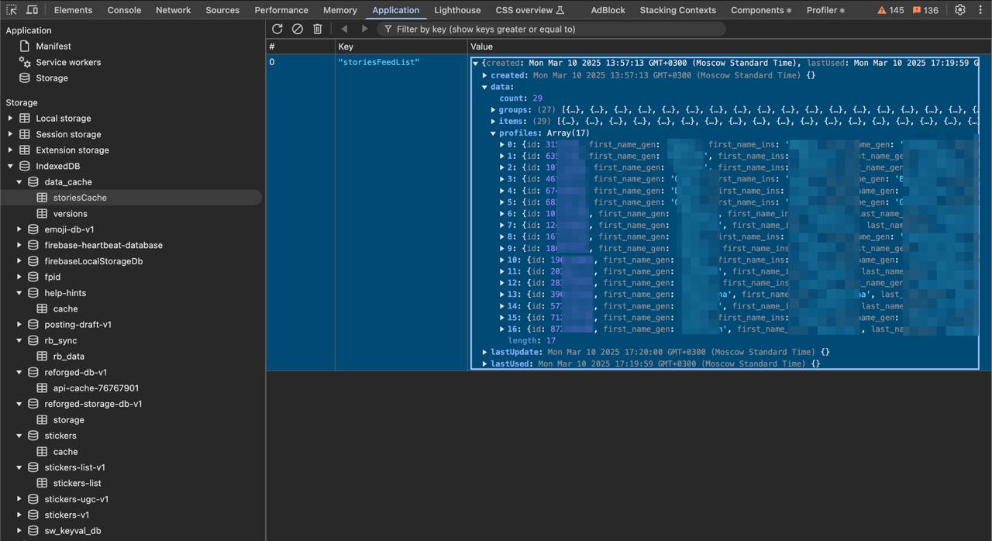Click the refresh database icon

tap(277, 29)
